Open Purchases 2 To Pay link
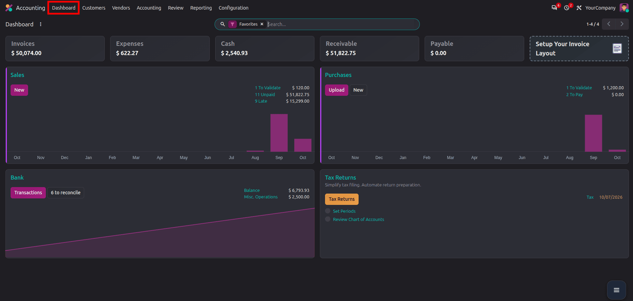Image resolution: width=633 pixels, height=301 pixels. tap(574, 95)
